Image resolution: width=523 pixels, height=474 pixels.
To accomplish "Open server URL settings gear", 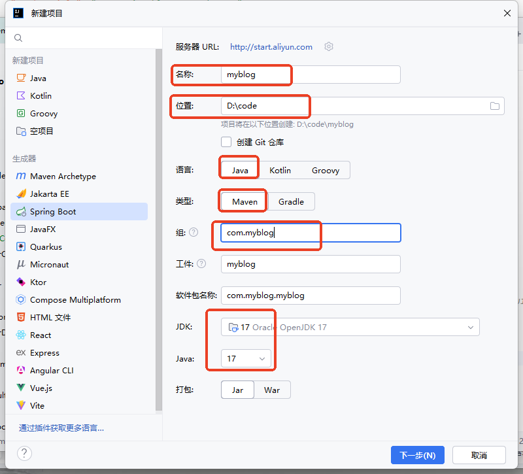I will pos(329,46).
